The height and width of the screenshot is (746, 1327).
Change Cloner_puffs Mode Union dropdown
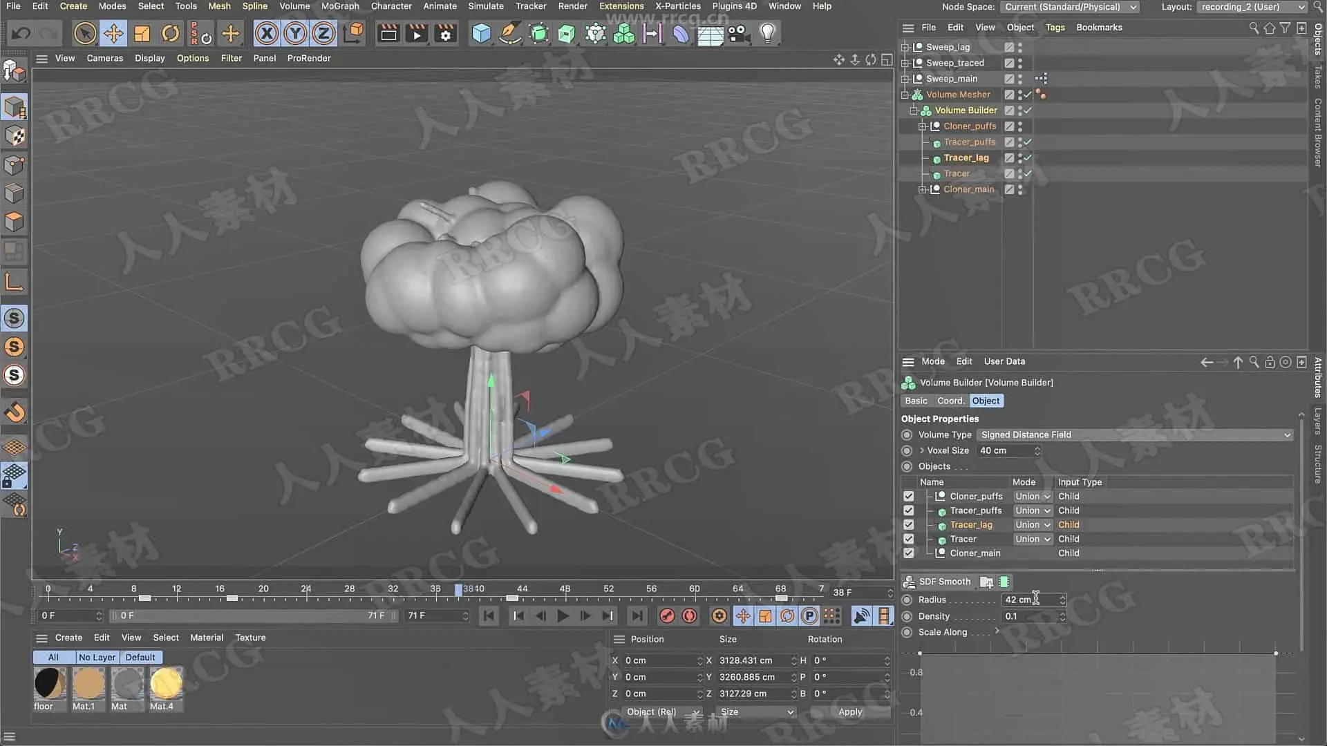point(1033,496)
